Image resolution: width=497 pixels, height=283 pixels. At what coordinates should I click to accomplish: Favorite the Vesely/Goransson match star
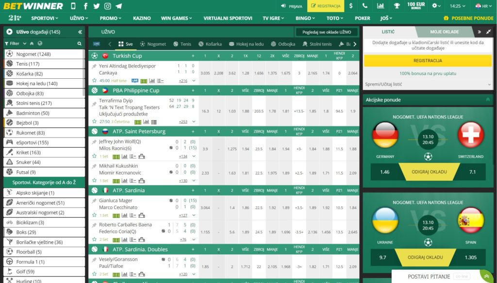click(94, 274)
